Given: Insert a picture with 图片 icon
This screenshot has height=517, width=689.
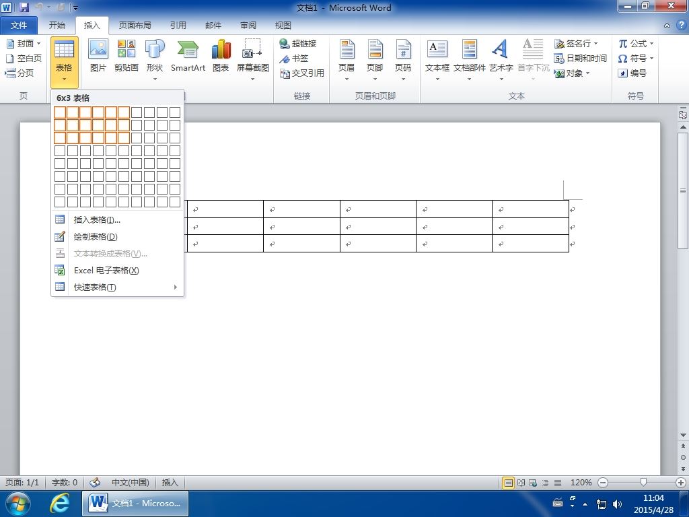Looking at the screenshot, I should click(x=98, y=56).
